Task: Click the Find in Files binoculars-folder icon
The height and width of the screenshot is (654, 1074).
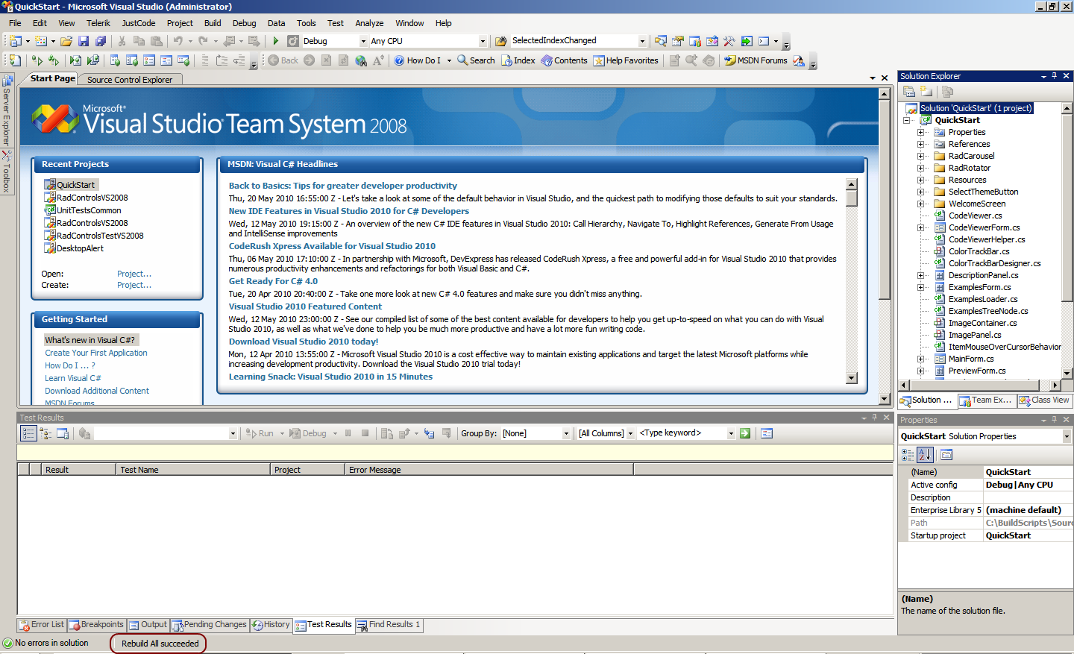Action: (501, 41)
